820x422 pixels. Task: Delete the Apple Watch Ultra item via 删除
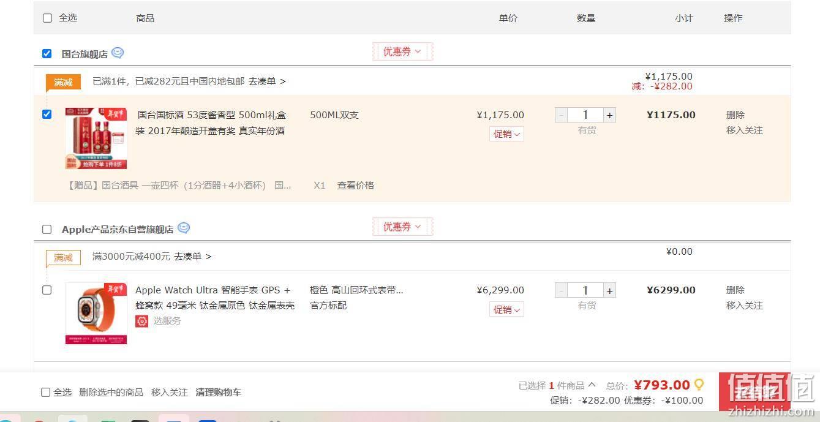pos(735,290)
